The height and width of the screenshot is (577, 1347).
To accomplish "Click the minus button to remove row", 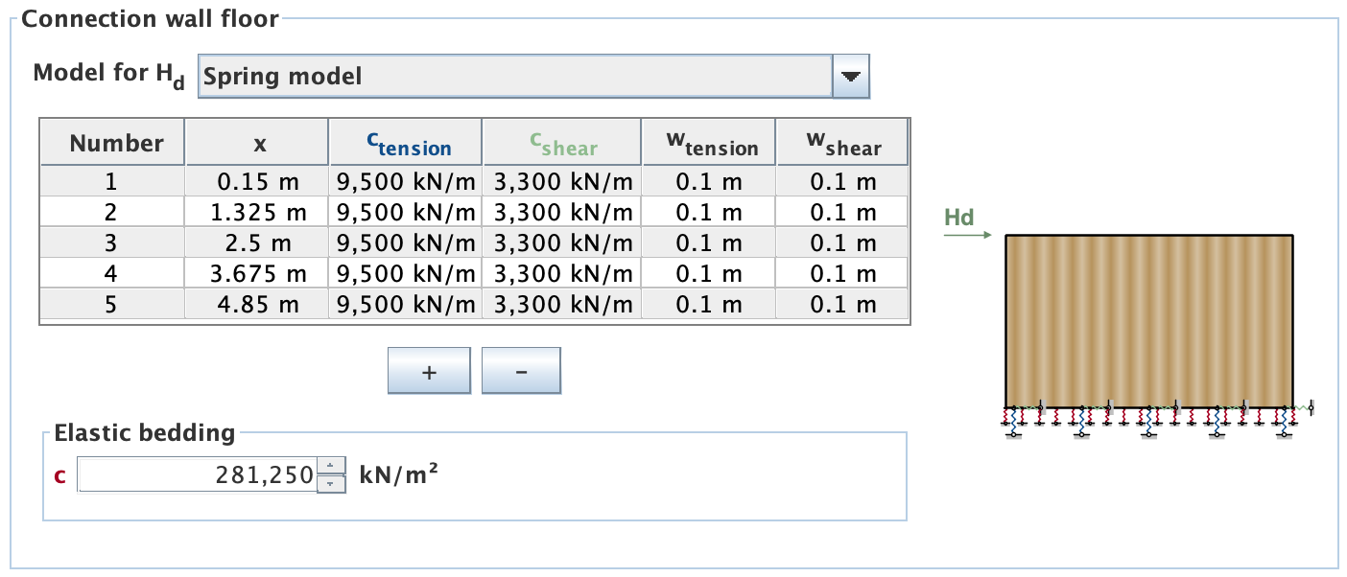I will pos(521,371).
